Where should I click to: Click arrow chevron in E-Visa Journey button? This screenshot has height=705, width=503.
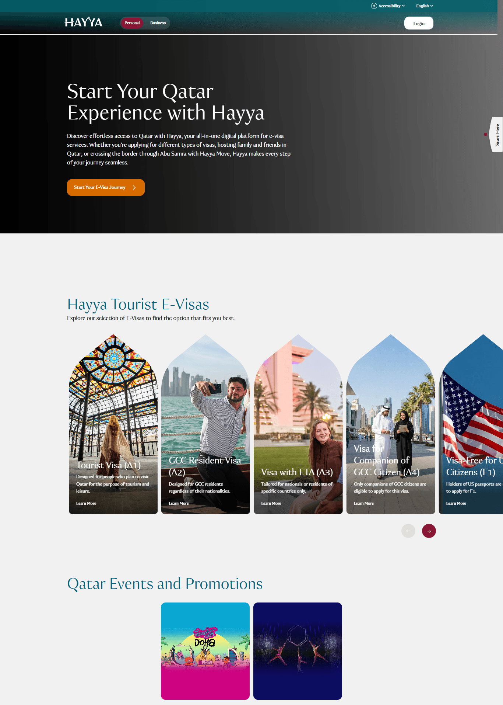[x=134, y=188]
